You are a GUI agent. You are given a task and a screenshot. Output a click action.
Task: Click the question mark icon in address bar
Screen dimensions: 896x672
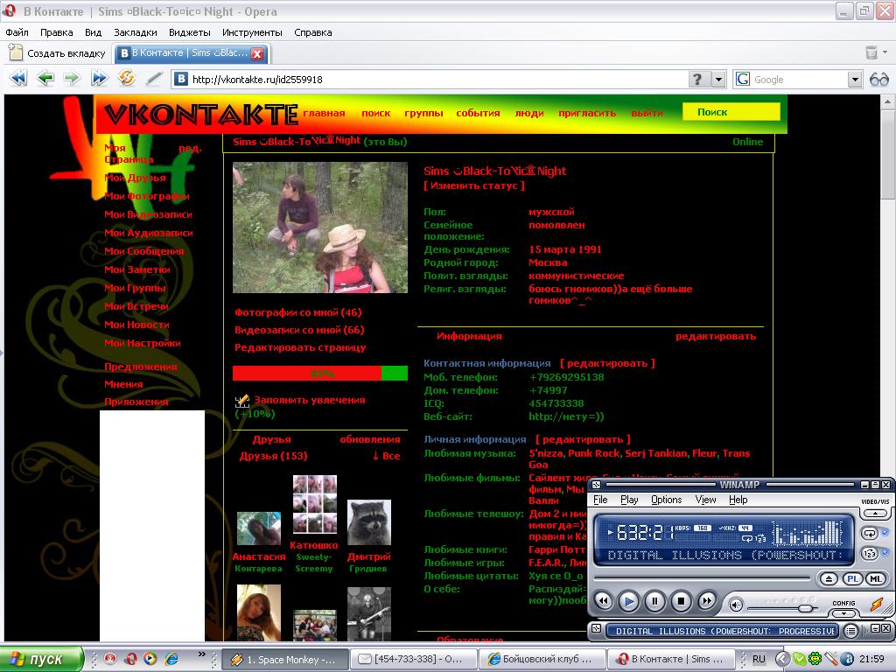pyautogui.click(x=697, y=80)
